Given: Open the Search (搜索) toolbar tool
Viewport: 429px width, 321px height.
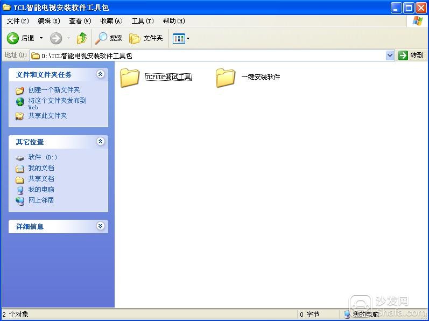Looking at the screenshot, I should point(109,38).
